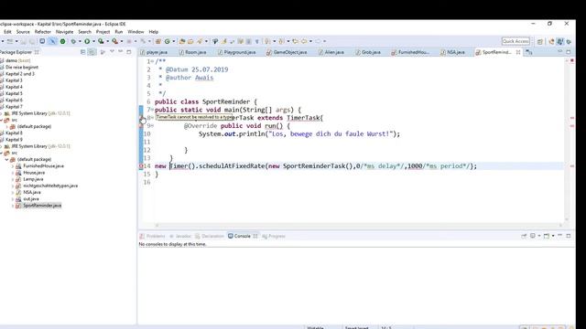Image resolution: width=586 pixels, height=329 pixels.
Task: Select Kapital 4 project in Package Explorer
Action: pos(14,87)
